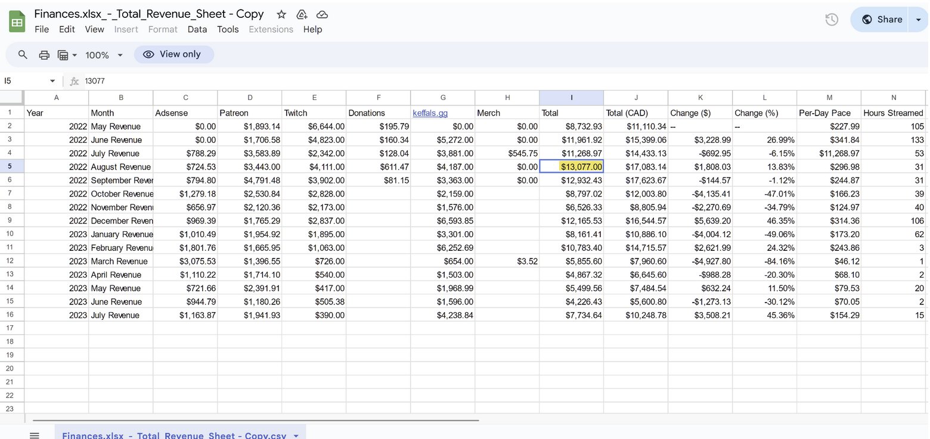Open the 100% zoom dropdown

104,55
